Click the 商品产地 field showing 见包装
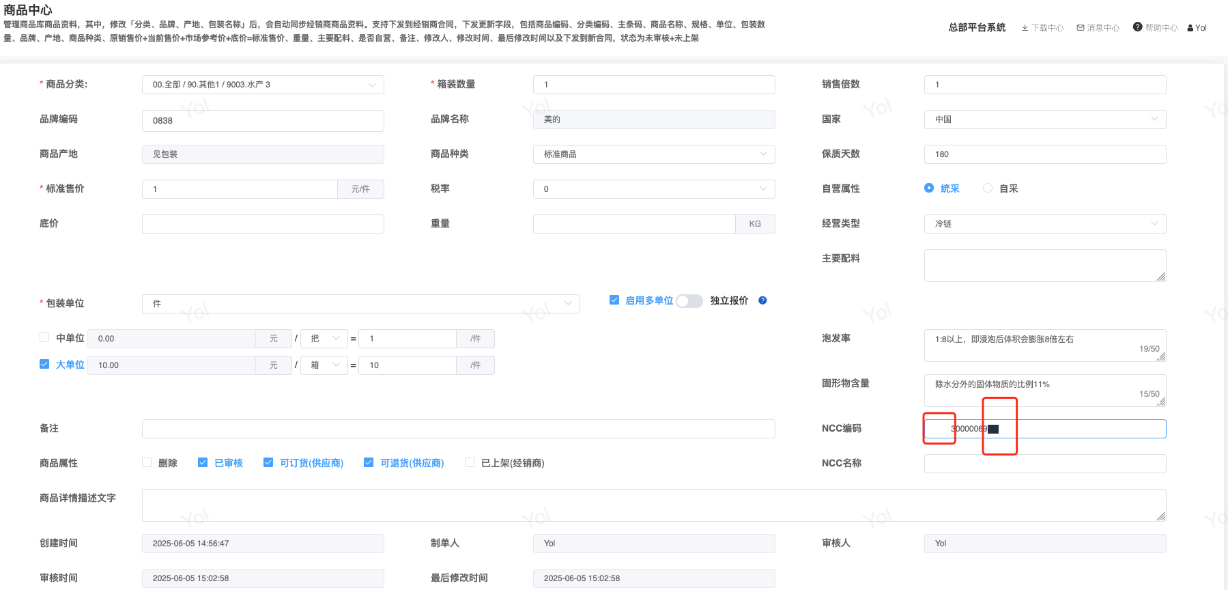This screenshot has width=1228, height=590. point(263,154)
